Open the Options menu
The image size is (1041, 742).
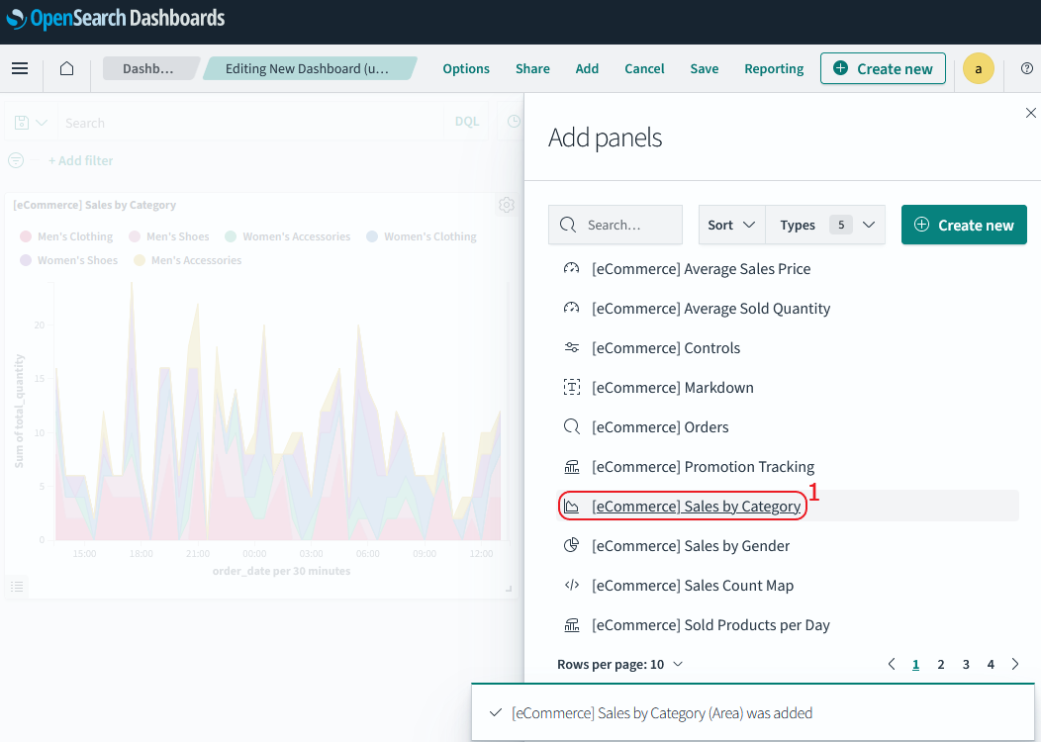(466, 68)
